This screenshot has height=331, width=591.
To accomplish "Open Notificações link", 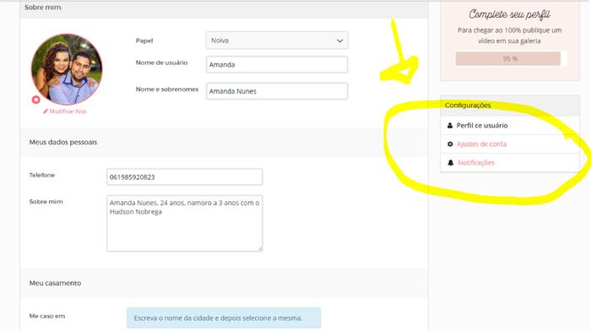I will [476, 163].
